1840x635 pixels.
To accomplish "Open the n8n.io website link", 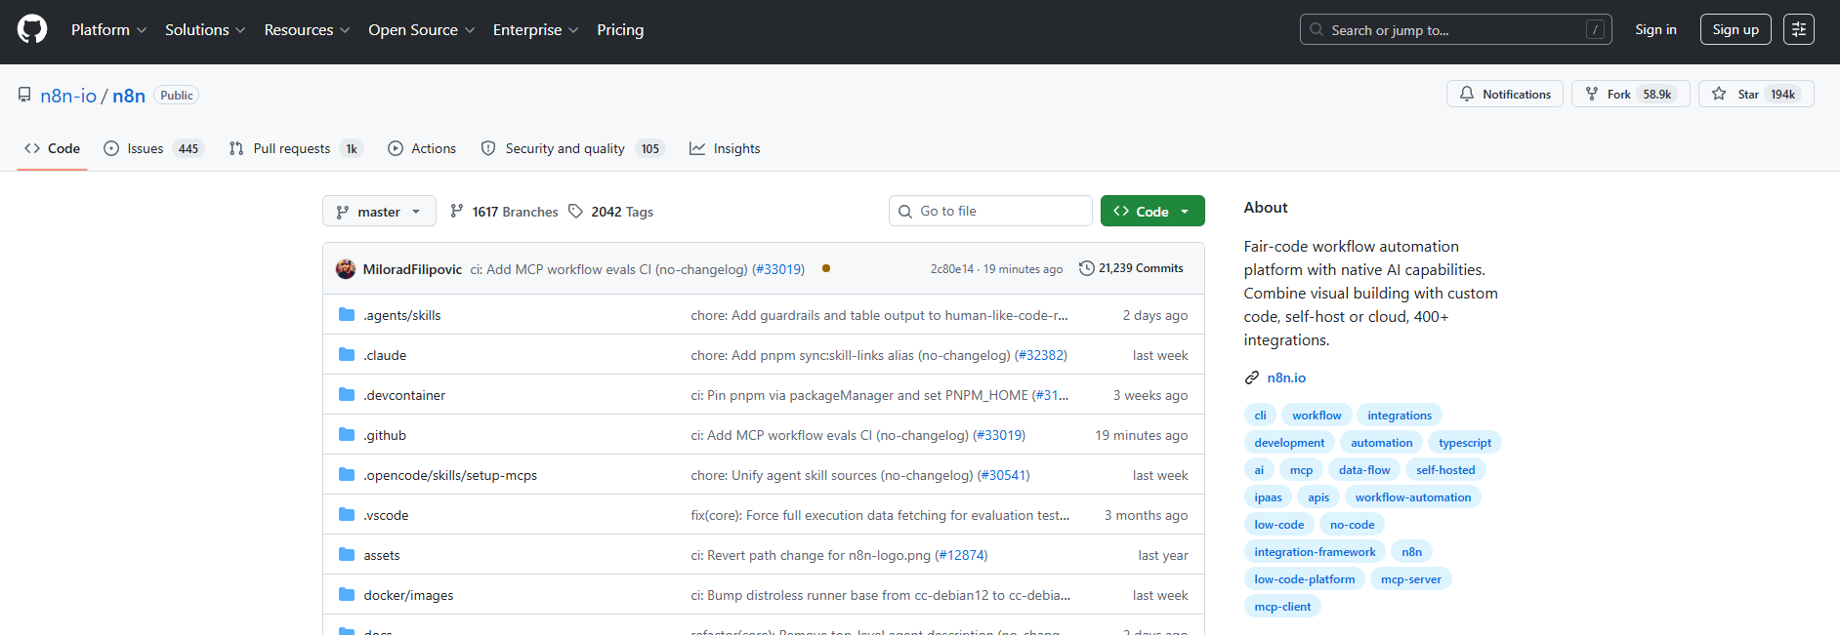I will point(1286,377).
